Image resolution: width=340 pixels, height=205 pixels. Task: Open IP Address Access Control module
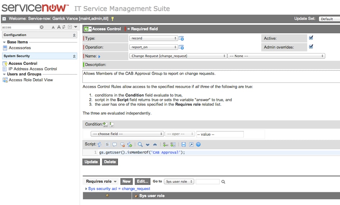pyautogui.click(x=33, y=69)
